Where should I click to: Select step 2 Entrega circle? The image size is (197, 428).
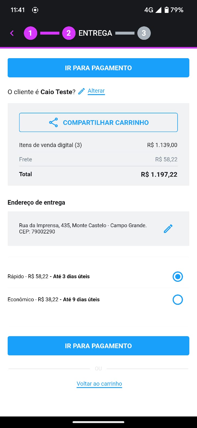[69, 33]
